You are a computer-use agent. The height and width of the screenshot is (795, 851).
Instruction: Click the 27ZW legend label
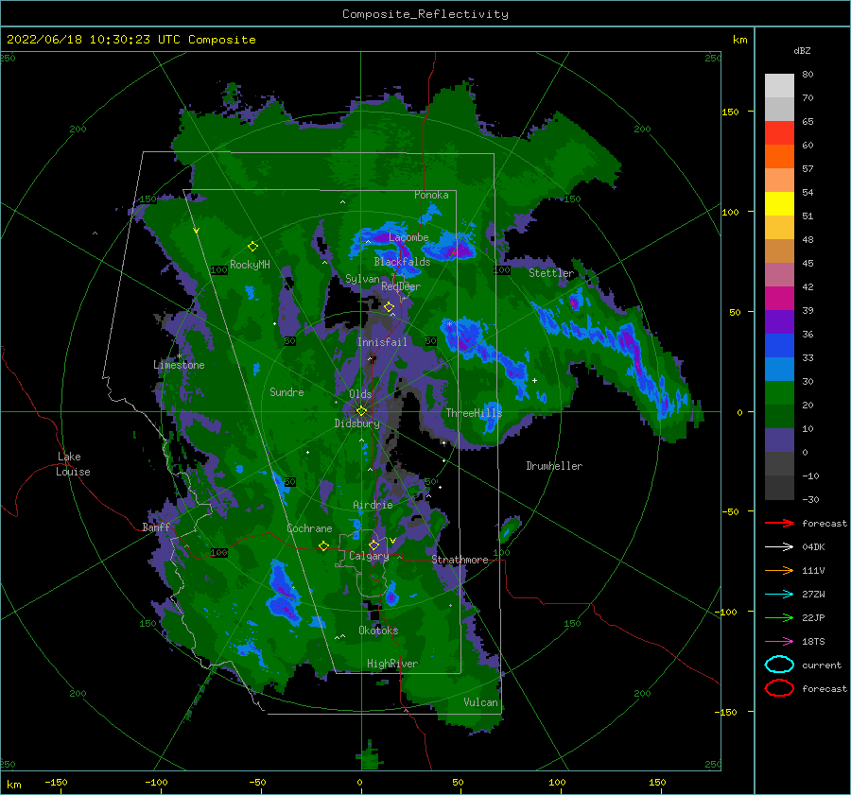point(813,595)
